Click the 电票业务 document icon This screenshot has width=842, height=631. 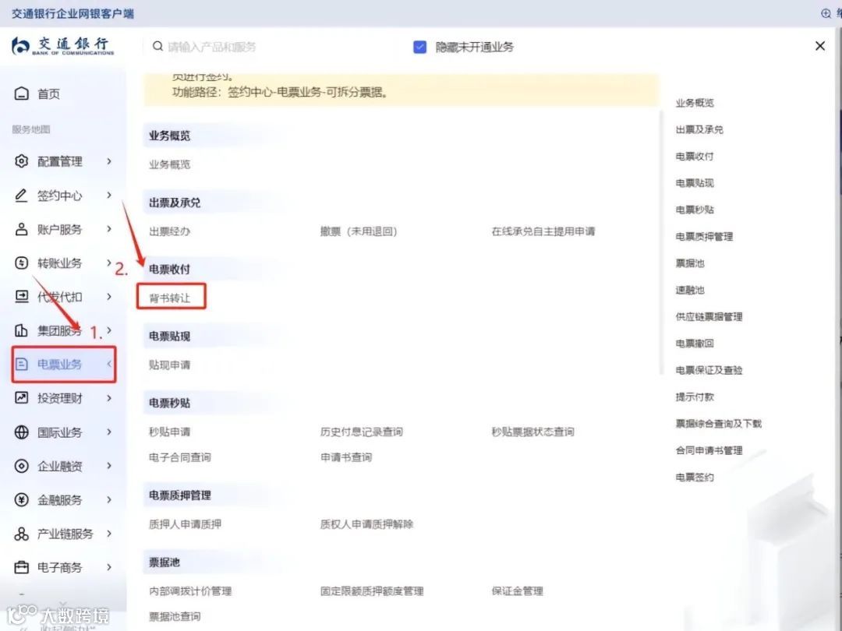[22, 365]
